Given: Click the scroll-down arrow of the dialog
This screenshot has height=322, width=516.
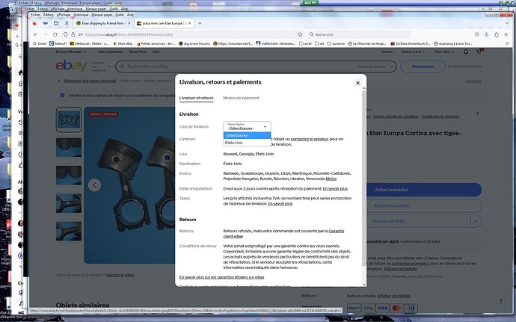Looking at the screenshot, I should [364, 284].
